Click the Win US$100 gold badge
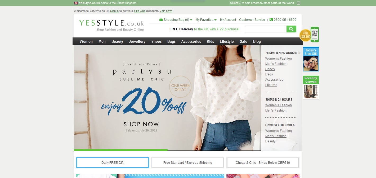This screenshot has width=376, height=178. 305,35
